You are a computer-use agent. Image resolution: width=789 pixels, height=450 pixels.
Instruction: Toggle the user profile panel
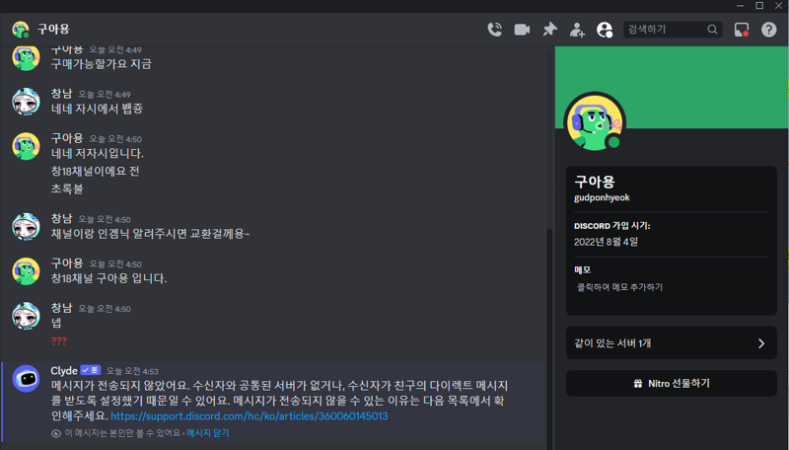pos(605,30)
